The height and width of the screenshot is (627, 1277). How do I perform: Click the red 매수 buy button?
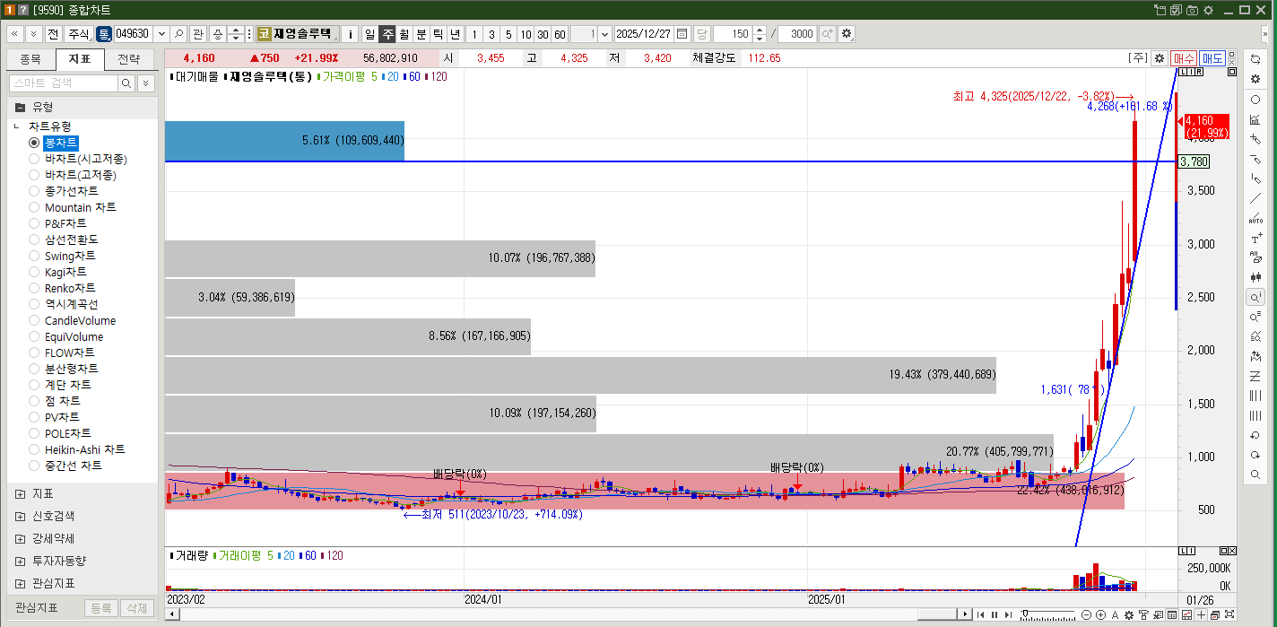[1184, 57]
